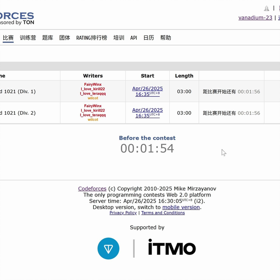Open the vanadium-23 profile link
This screenshot has height=280, width=280.
coord(255,18)
